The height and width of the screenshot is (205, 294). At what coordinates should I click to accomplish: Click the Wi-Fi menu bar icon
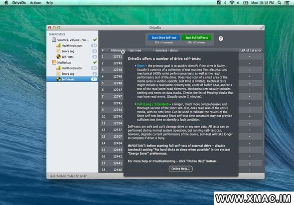tap(232, 3)
